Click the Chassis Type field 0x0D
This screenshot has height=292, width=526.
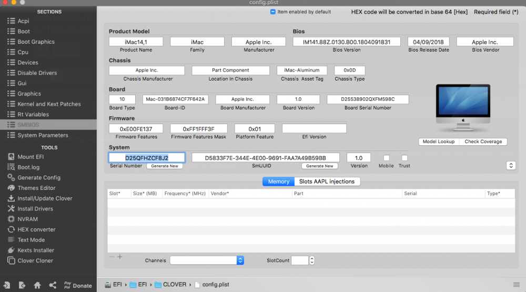[350, 70]
